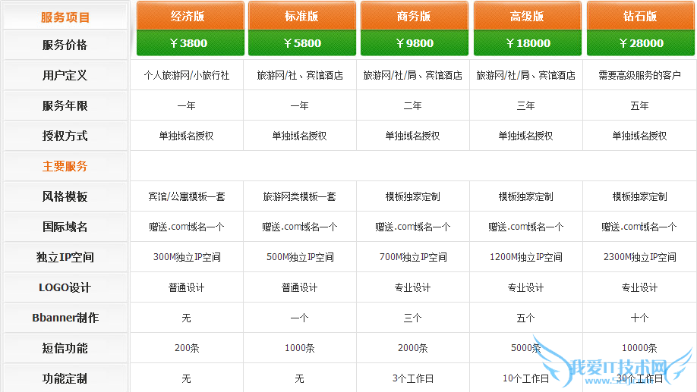Click the 服务项目 header label
The width and height of the screenshot is (697, 392).
click(65, 17)
